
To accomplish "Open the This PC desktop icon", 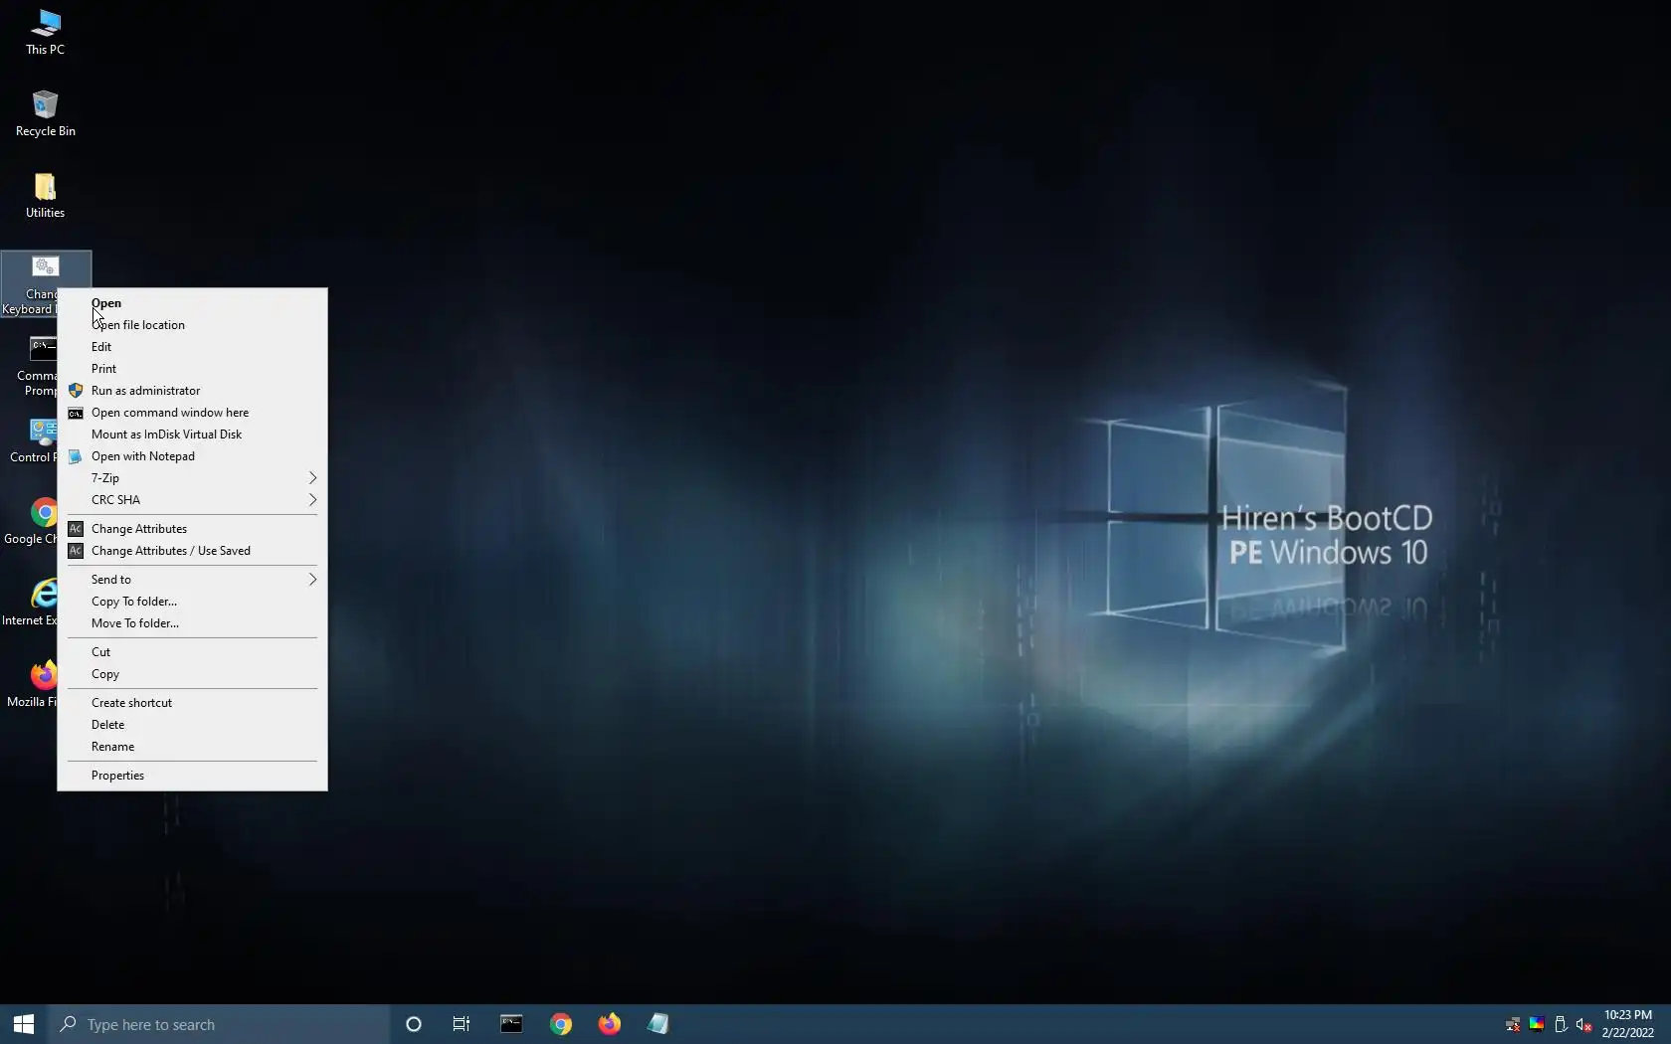I will 45,32.
